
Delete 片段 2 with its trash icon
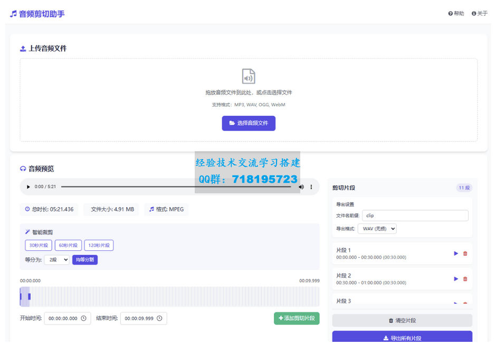pos(465,278)
